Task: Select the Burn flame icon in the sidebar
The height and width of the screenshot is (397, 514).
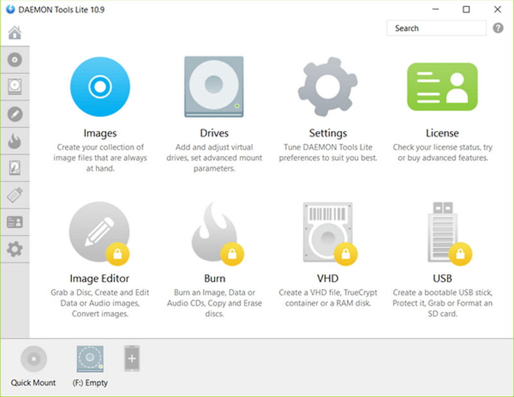Action: tap(15, 141)
